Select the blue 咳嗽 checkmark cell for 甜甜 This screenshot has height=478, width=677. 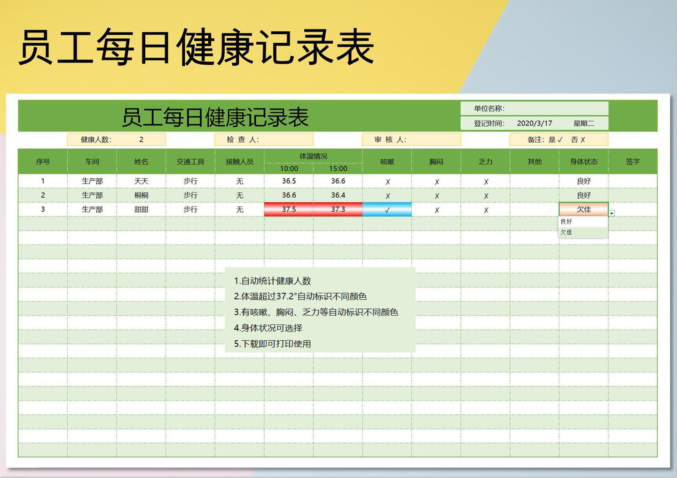387,209
